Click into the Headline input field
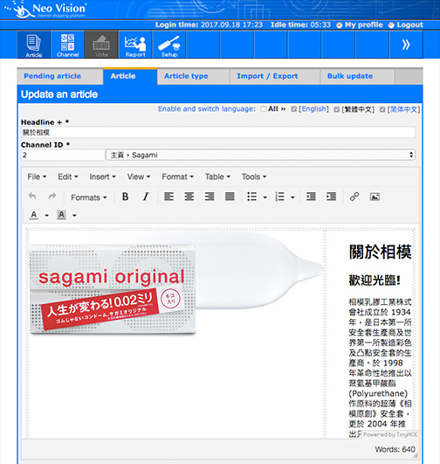440x464 pixels. point(218,133)
